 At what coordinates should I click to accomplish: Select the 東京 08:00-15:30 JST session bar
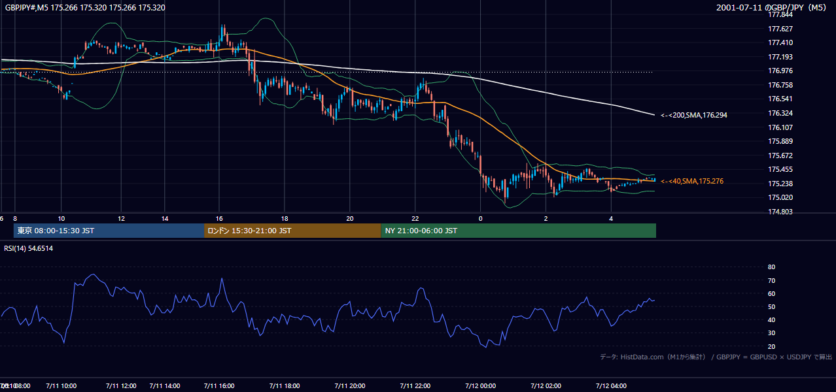pos(109,231)
